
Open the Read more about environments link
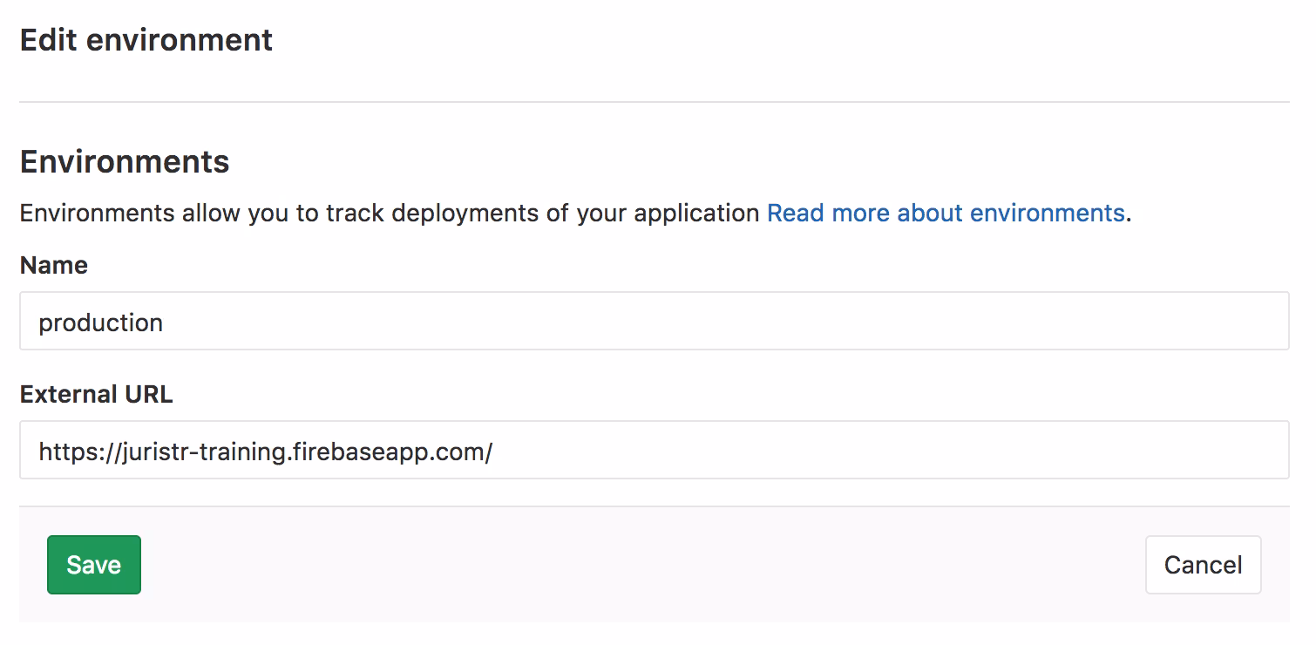pyautogui.click(x=945, y=214)
